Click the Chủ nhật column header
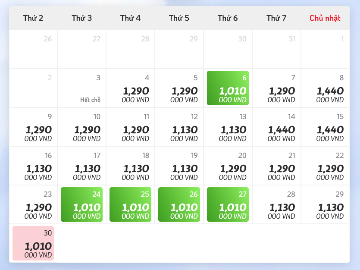Image resolution: width=360 pixels, height=270 pixels. [325, 18]
